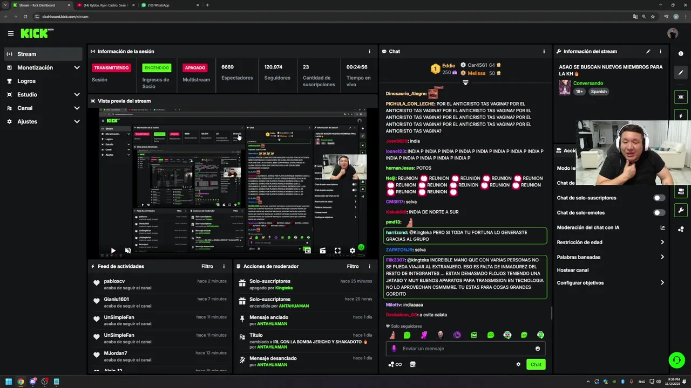
Task: Click the Kick logo
Action: (x=37, y=33)
